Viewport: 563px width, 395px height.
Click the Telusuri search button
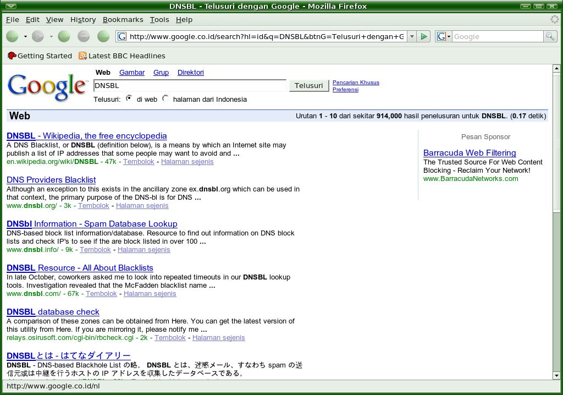309,85
